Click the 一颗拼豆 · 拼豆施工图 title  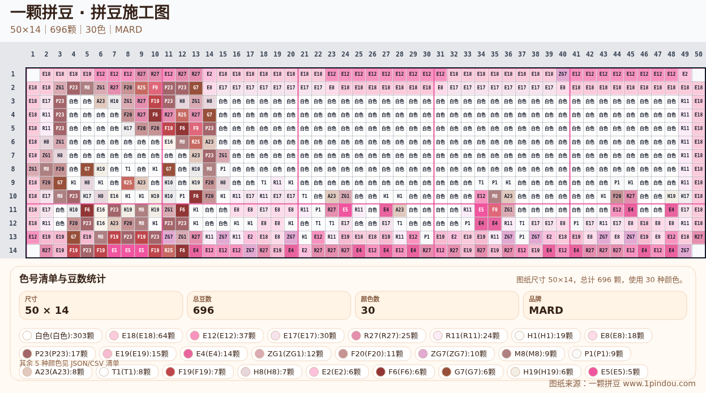point(90,12)
